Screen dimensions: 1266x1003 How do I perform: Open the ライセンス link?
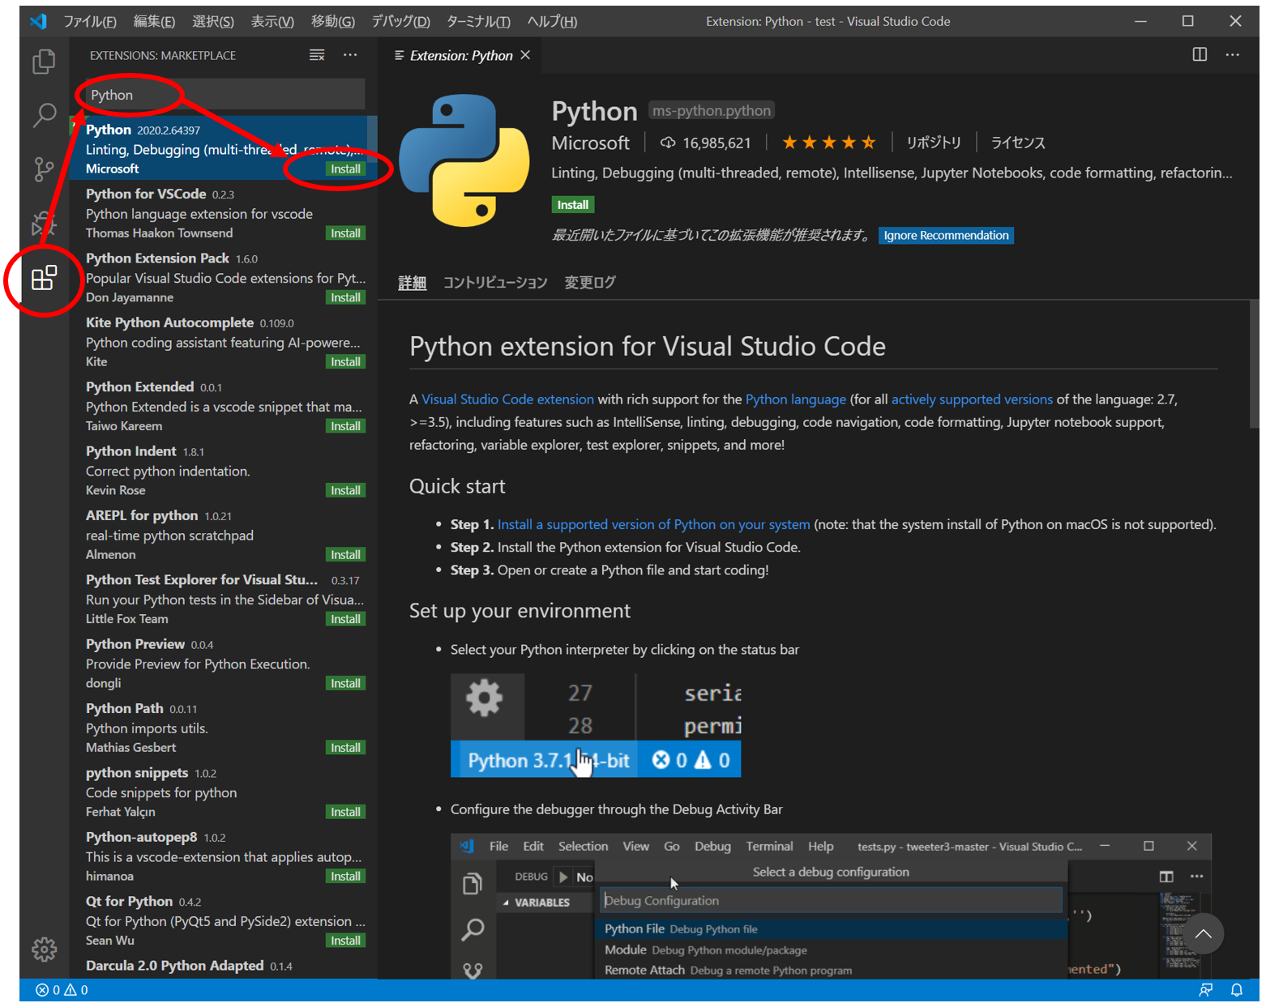pyautogui.click(x=1018, y=143)
